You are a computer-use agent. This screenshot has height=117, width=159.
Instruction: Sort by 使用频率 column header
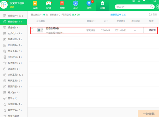pyautogui.click(x=135, y=21)
